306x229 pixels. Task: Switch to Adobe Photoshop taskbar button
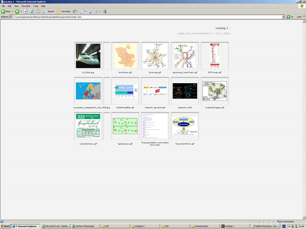(x=265, y=226)
